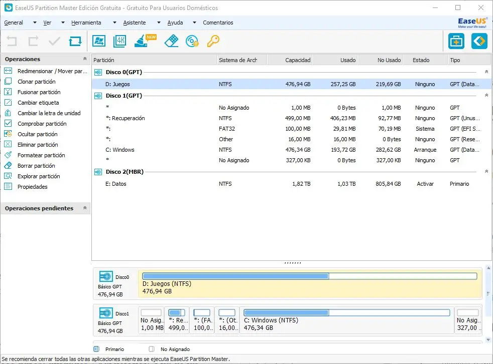Screen dimensions: 493x364
Task: Click the orange key license icon
Action: [213, 42]
